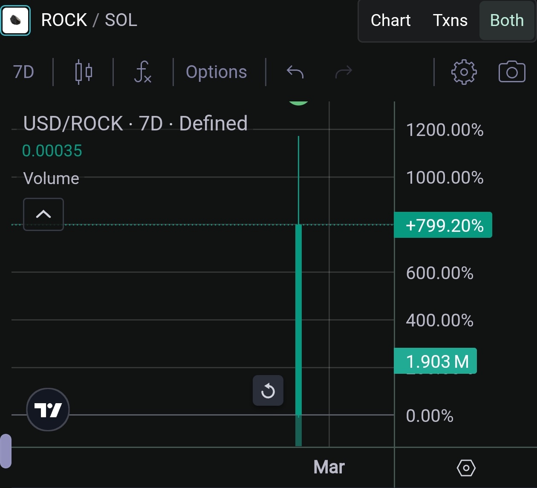Click the USD/ROCK · 7D · Defined title

point(135,124)
